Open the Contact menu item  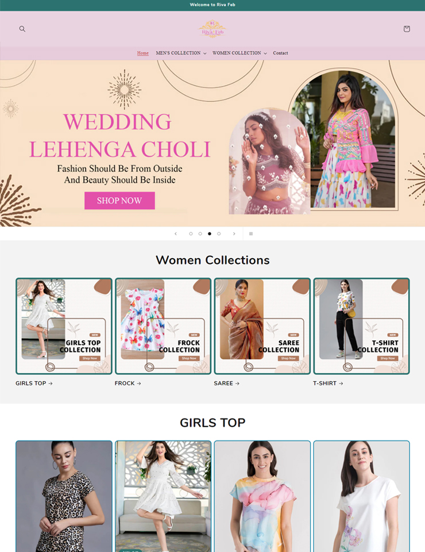coord(280,53)
